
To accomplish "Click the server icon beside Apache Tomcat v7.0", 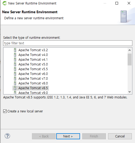I will (x=15, y=79).
